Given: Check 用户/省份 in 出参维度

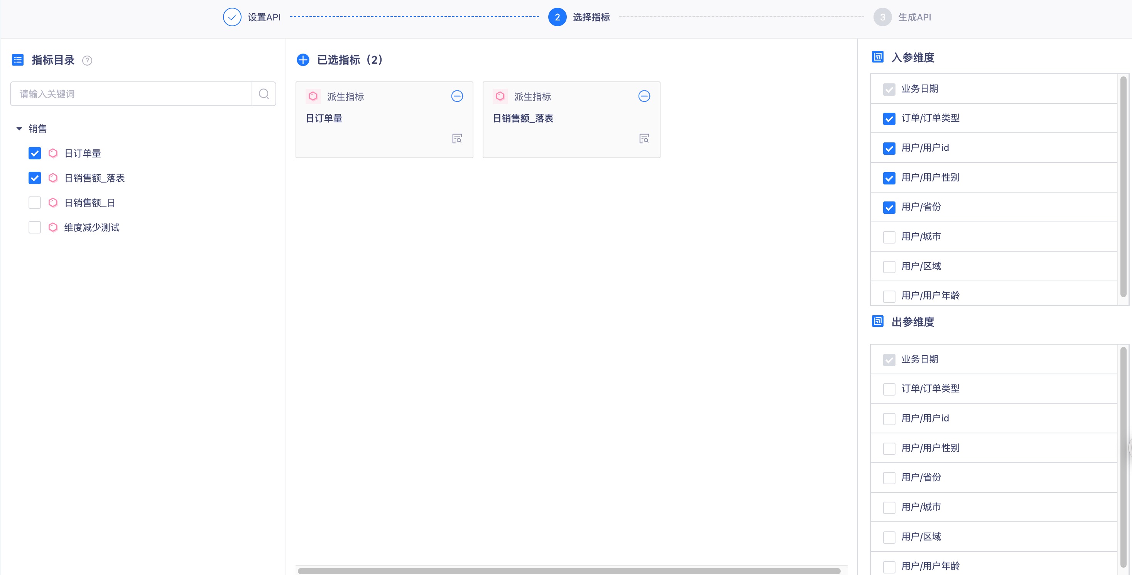Looking at the screenshot, I should [x=889, y=478].
